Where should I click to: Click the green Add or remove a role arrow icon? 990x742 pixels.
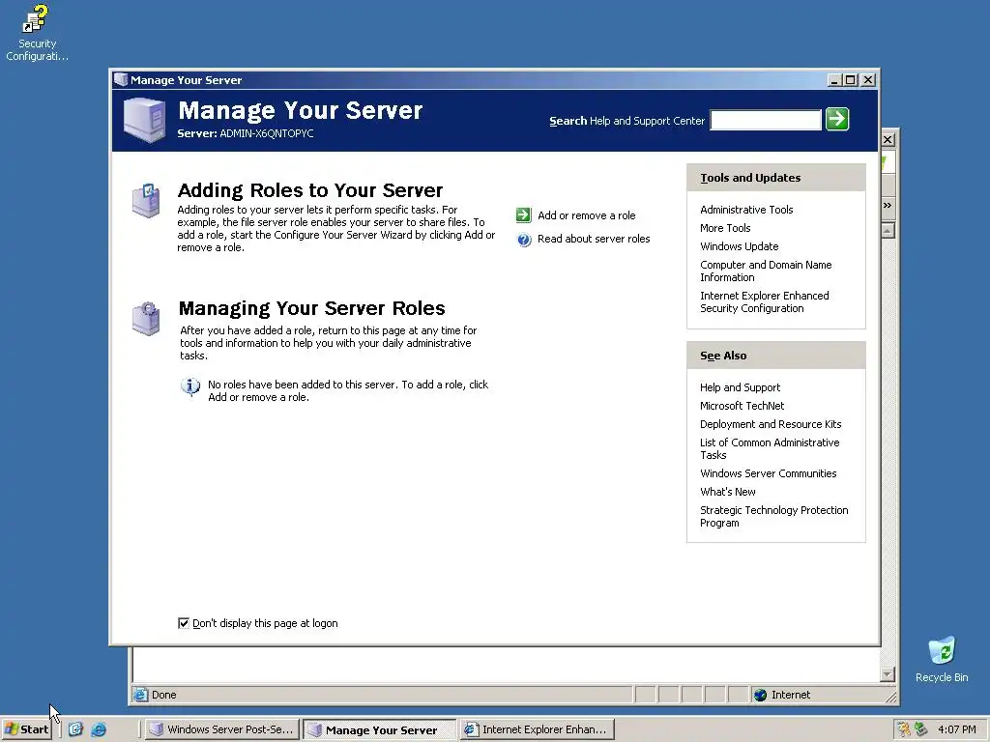(523, 215)
